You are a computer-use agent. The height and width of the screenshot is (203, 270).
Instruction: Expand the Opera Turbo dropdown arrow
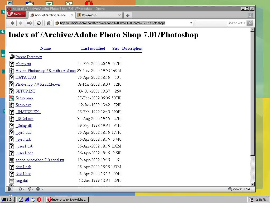pyautogui.click(x=42, y=189)
